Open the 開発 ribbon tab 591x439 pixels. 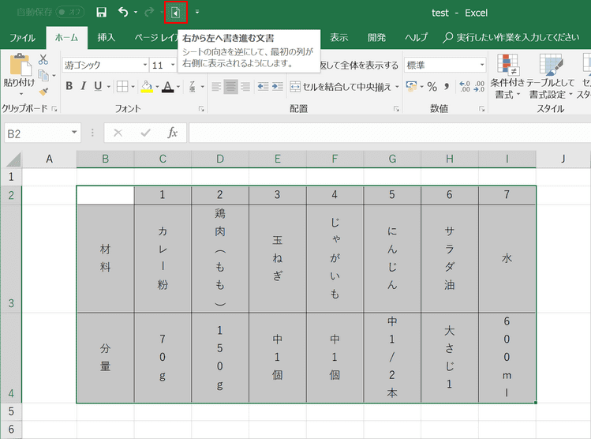tap(376, 38)
